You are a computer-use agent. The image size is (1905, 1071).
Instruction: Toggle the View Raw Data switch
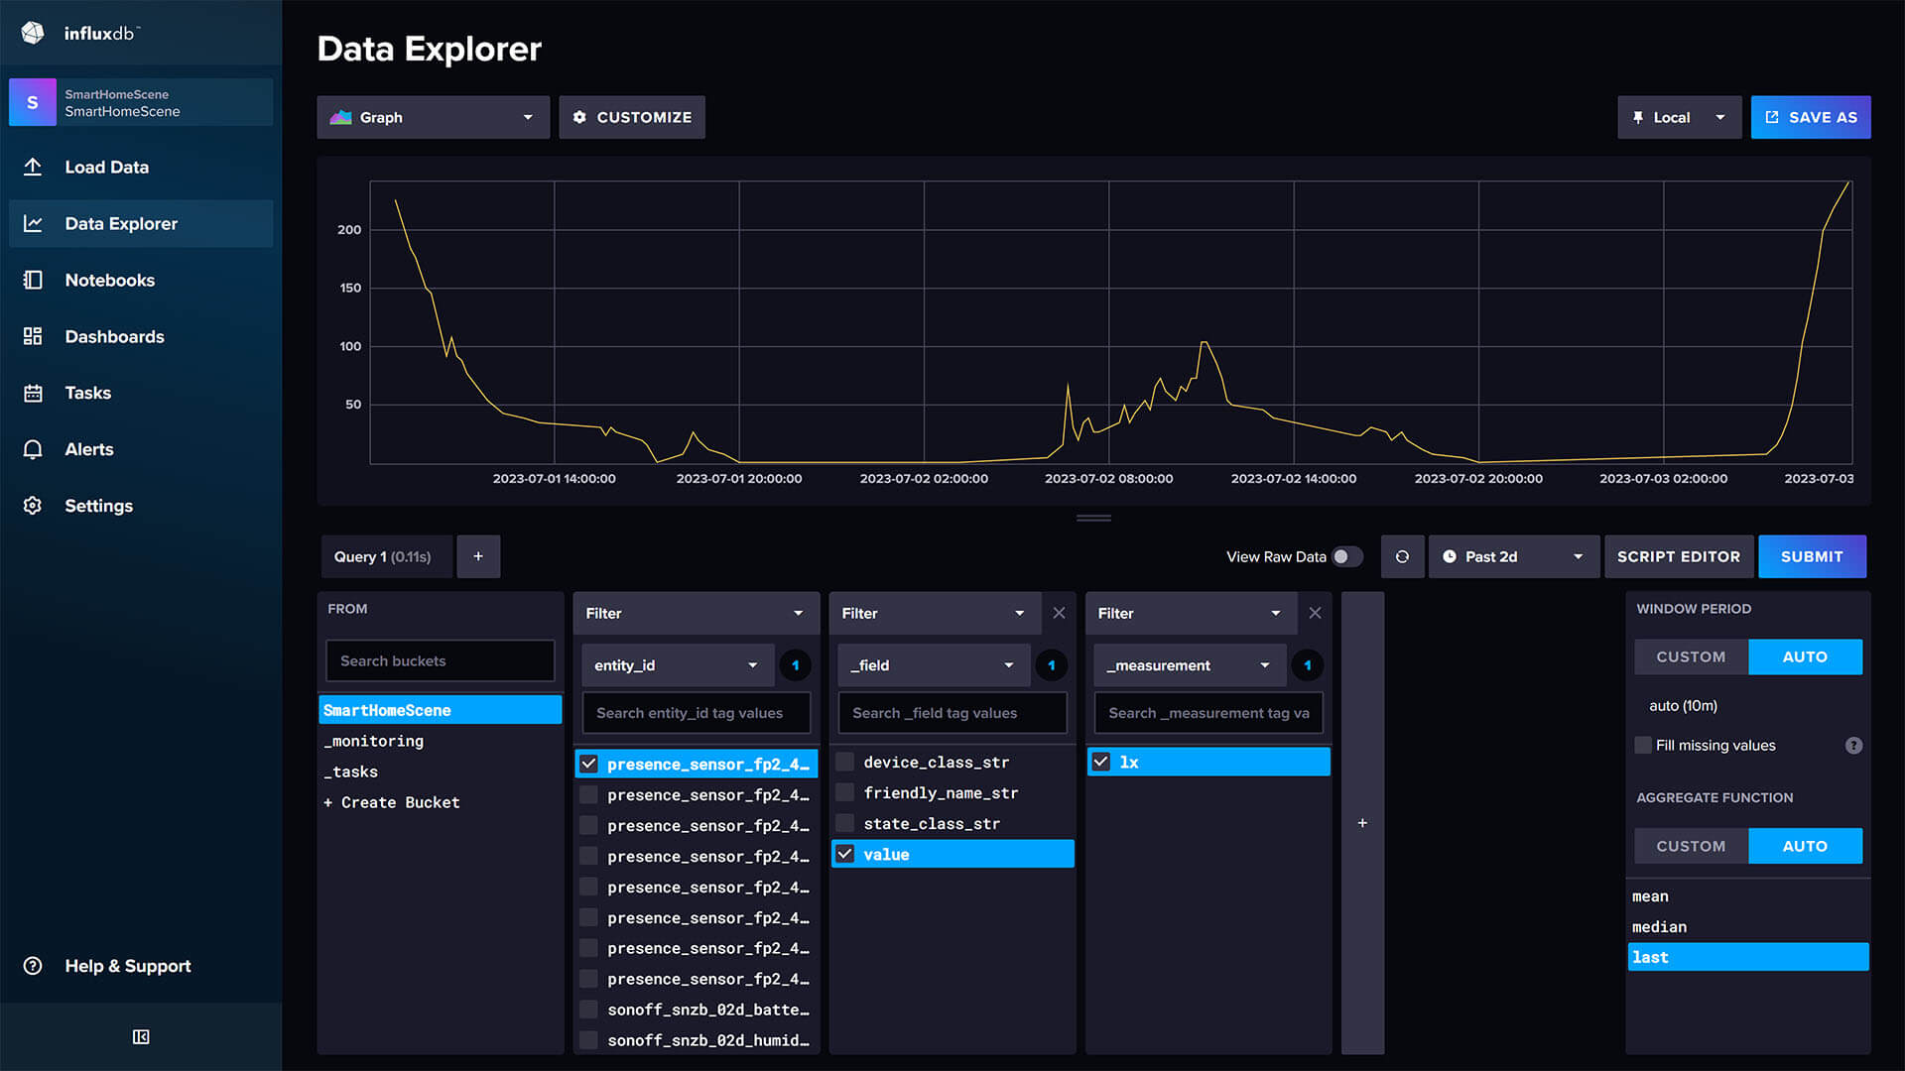tap(1348, 557)
